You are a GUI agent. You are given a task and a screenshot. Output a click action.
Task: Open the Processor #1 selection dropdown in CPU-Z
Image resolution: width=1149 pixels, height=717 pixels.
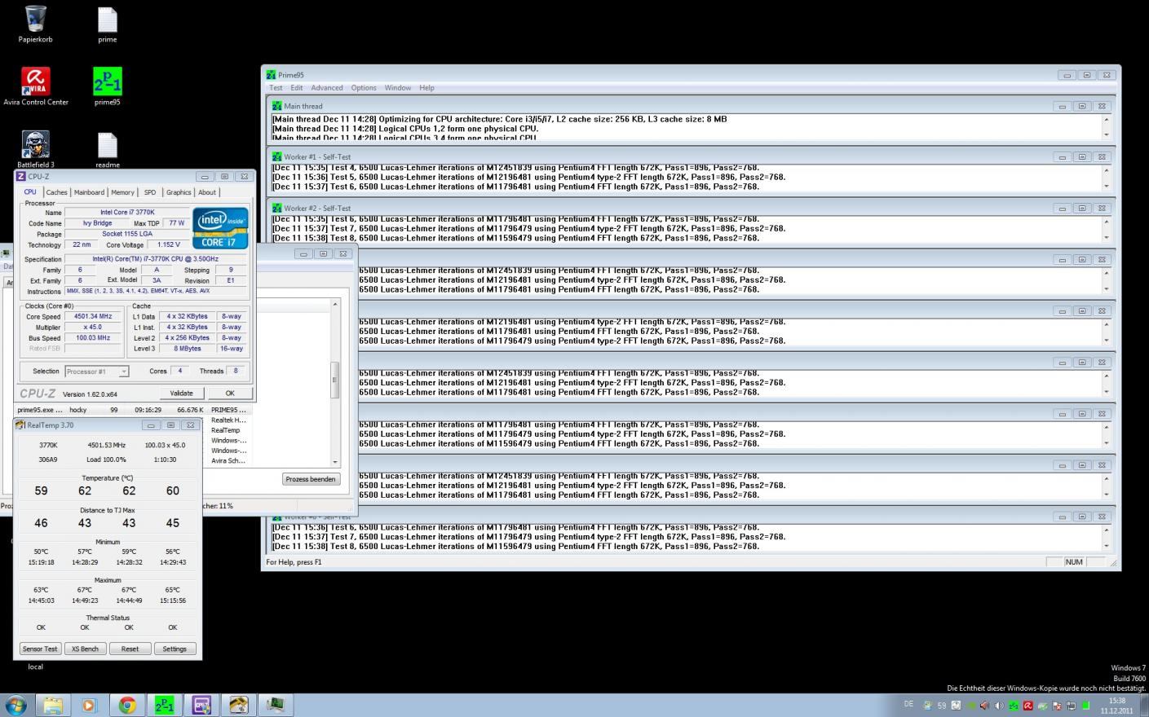coord(123,372)
